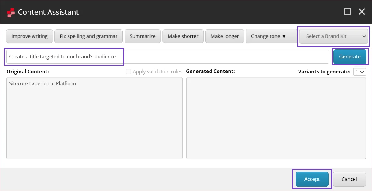
Task: Click the 'Sitecore Experience Platform' text
Action: point(43,83)
